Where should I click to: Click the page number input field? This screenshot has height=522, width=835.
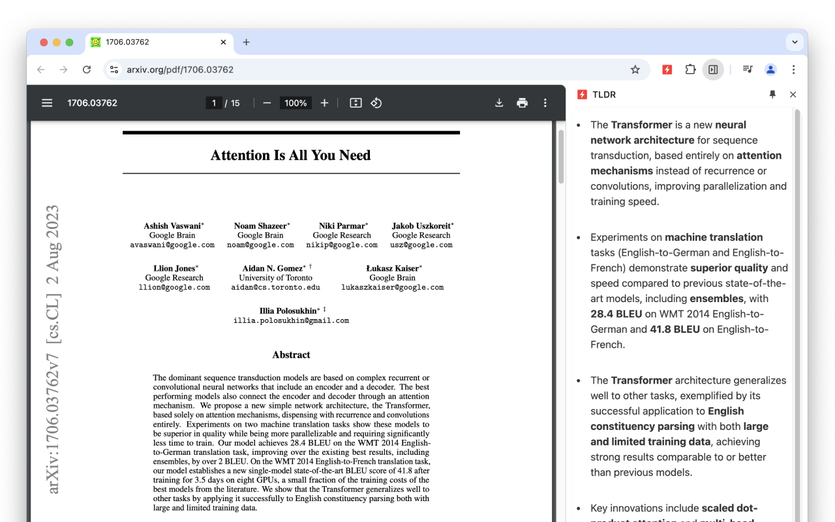click(x=214, y=102)
